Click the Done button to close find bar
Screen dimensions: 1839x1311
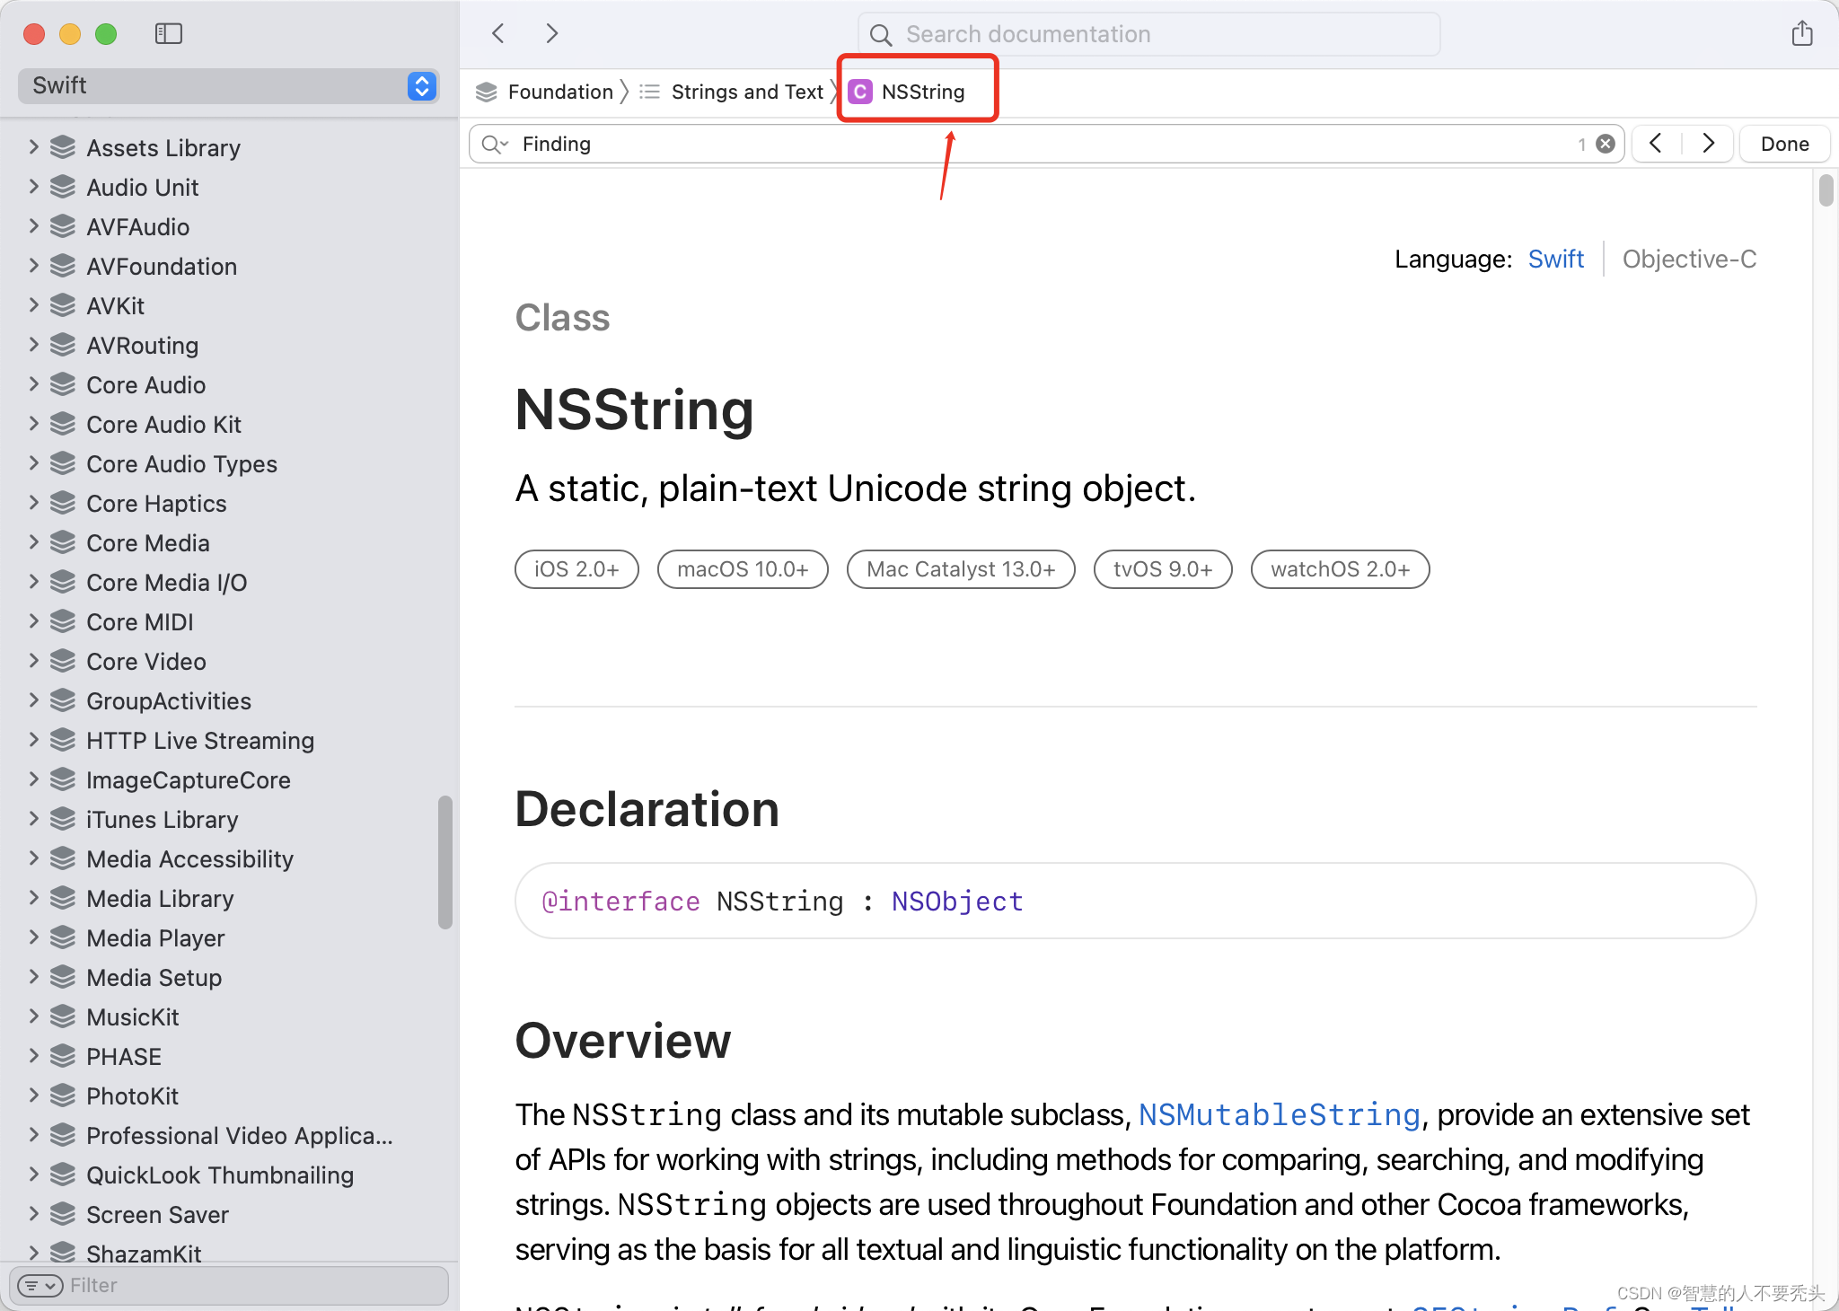1783,143
